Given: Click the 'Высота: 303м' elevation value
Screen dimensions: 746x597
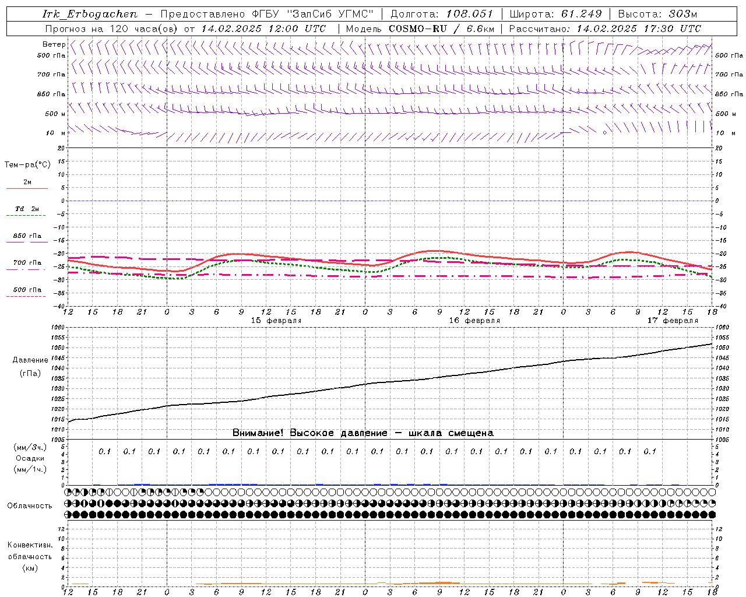Looking at the screenshot, I should [657, 14].
